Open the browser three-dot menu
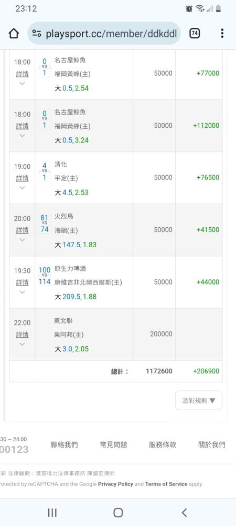Image resolution: width=236 pixels, height=526 pixels. 222,33
